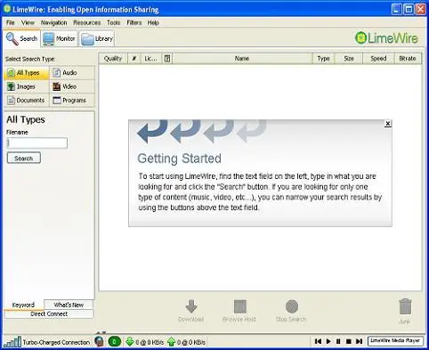
Task: Switch to the Search tab
Action: [22, 38]
